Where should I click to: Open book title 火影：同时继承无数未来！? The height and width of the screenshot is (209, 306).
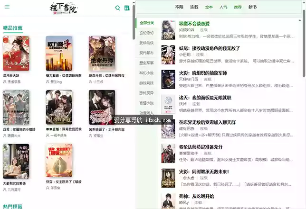point(204,172)
